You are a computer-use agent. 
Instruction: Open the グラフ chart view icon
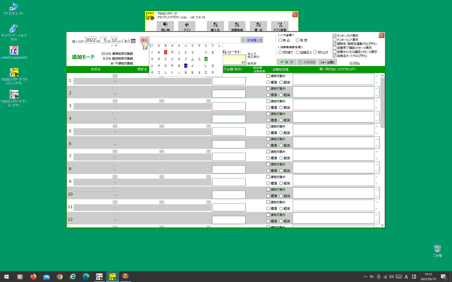coord(187,26)
